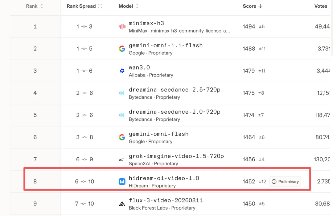Click the SpaceXAI logo beside grok-imagine-video
The width and height of the screenshot is (333, 216).
pos(121,159)
